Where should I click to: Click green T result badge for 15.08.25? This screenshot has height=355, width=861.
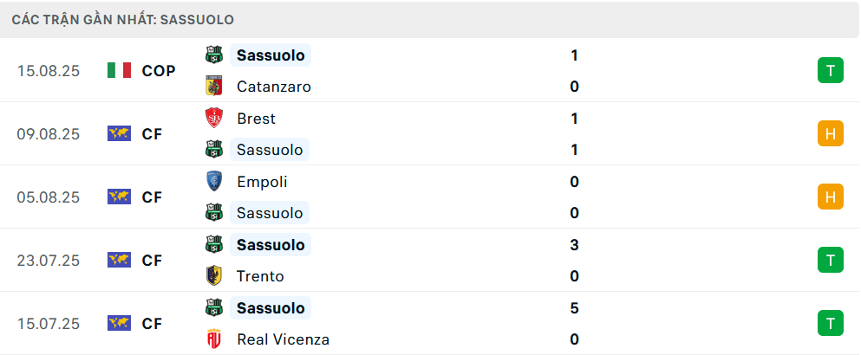click(x=830, y=71)
